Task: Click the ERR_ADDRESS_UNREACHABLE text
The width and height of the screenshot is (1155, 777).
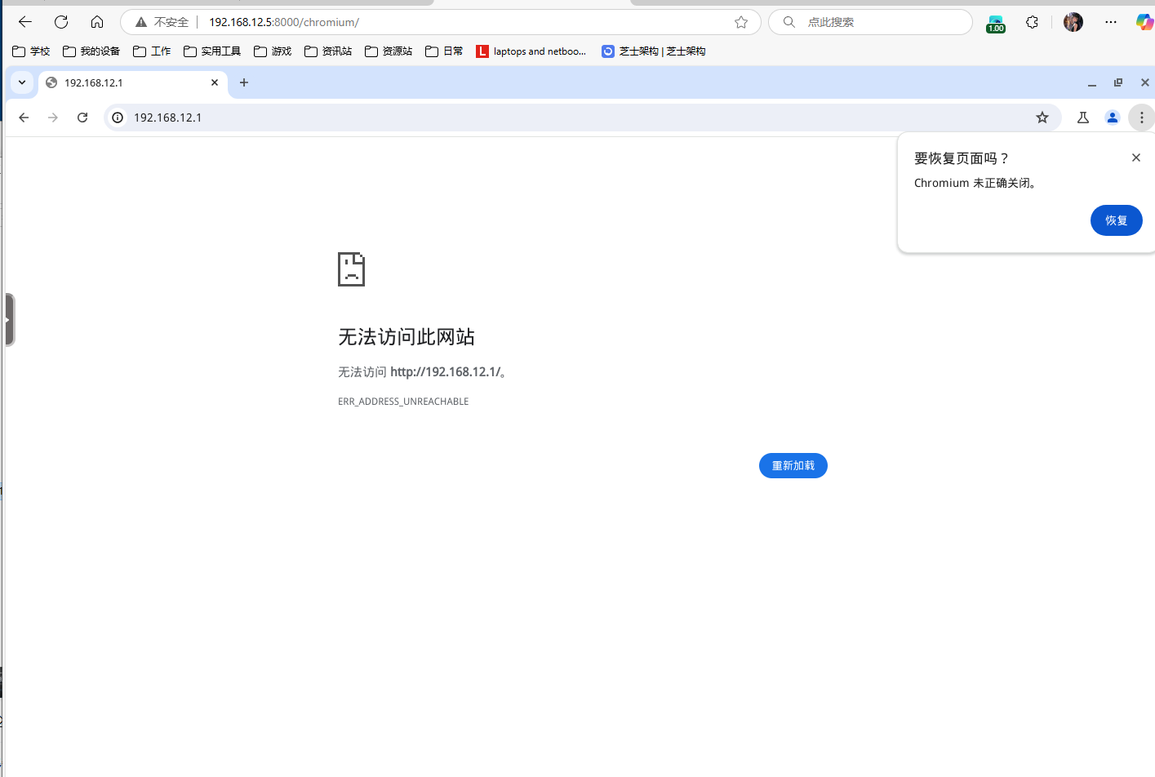Action: pyautogui.click(x=403, y=402)
